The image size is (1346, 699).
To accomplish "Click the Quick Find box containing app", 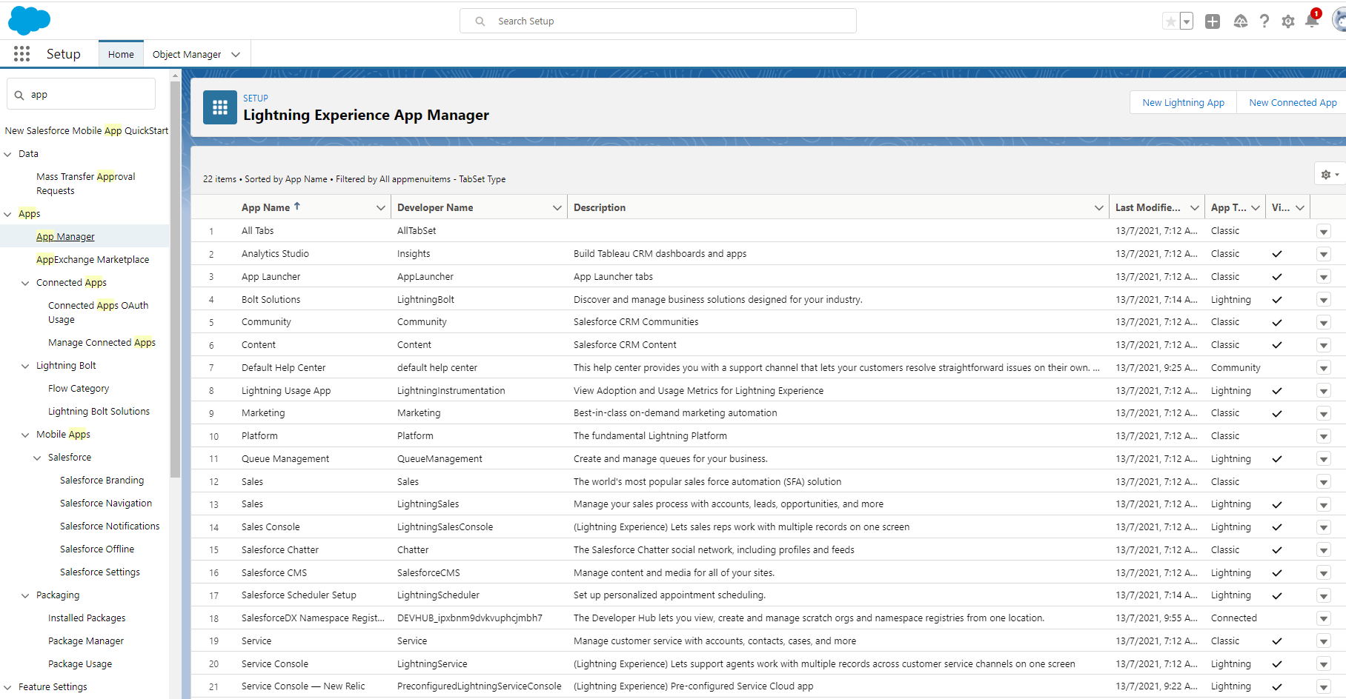I will point(82,95).
